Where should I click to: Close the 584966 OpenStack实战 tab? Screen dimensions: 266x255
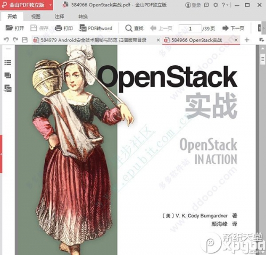click(x=236, y=40)
